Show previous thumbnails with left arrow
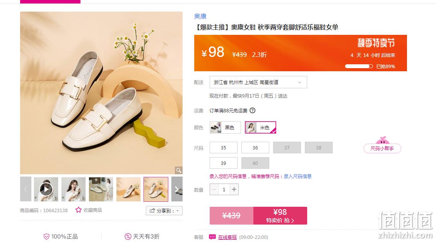436x242 pixels. point(26,189)
